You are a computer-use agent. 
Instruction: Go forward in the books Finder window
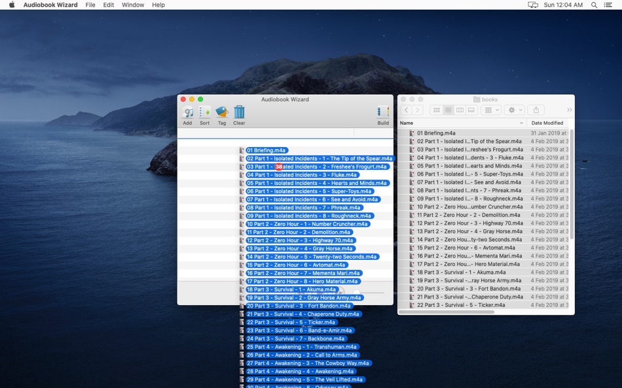(x=417, y=110)
